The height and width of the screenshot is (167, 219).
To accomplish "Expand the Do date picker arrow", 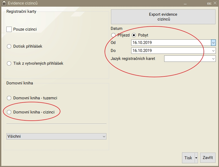I will [213, 51].
